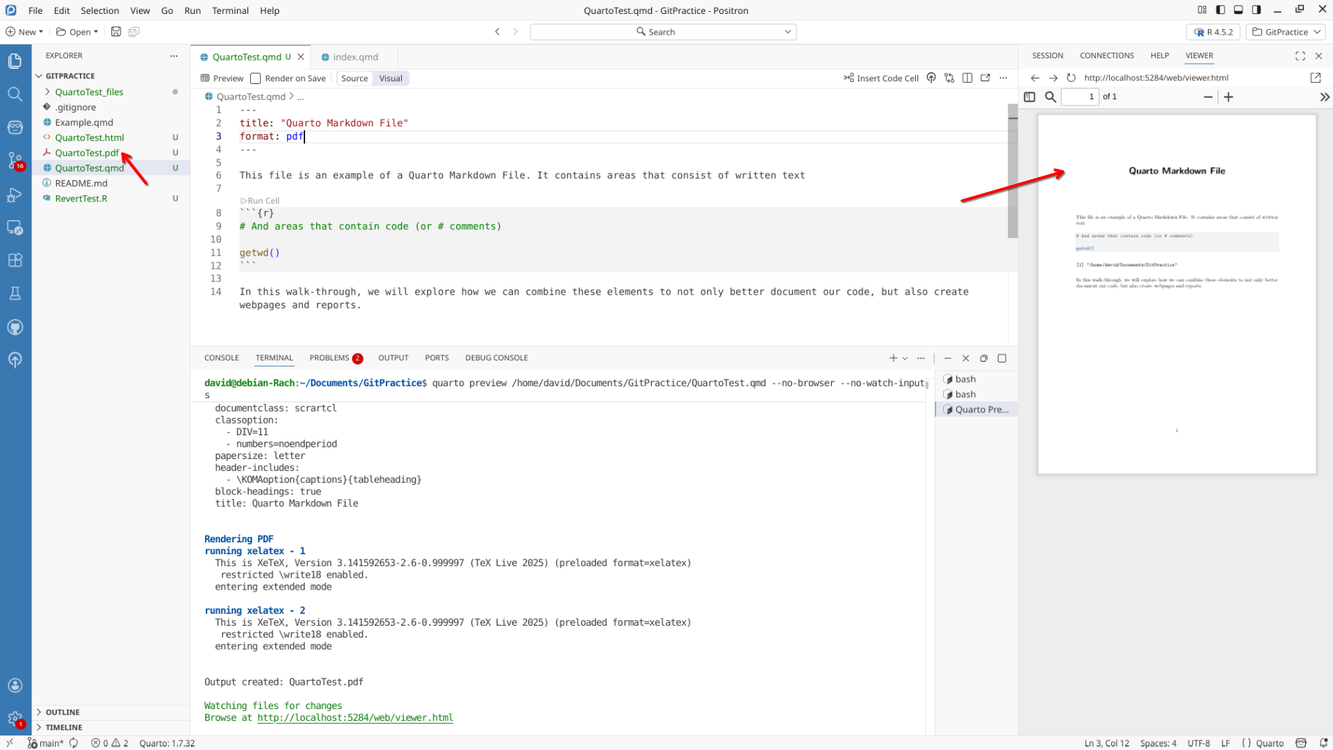The height and width of the screenshot is (750, 1333).
Task: Switch editor to Source mode
Action: click(x=354, y=78)
